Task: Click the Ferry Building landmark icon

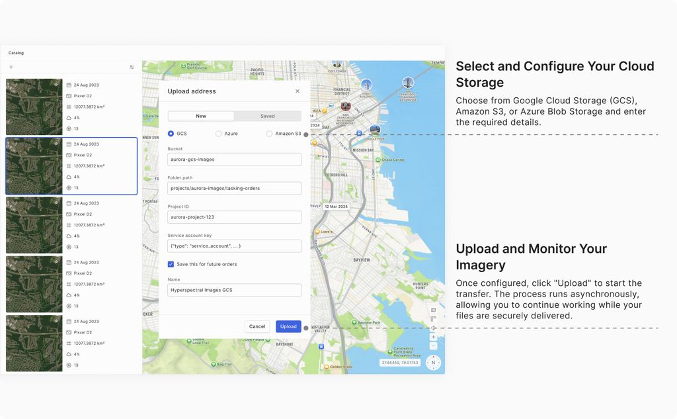Action: tap(366, 85)
